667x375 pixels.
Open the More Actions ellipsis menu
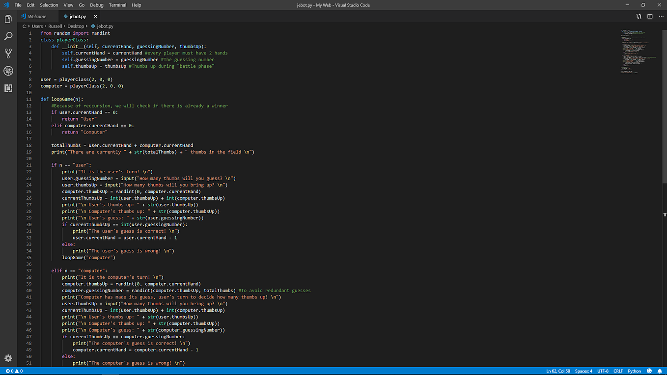point(660,16)
